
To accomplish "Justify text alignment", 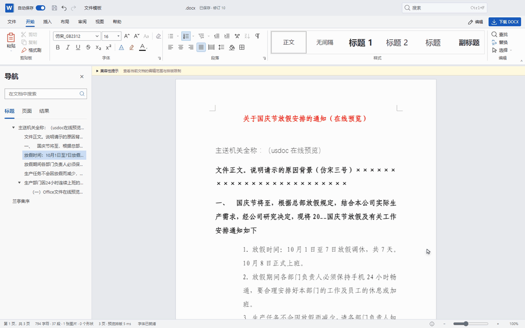I will [201, 47].
